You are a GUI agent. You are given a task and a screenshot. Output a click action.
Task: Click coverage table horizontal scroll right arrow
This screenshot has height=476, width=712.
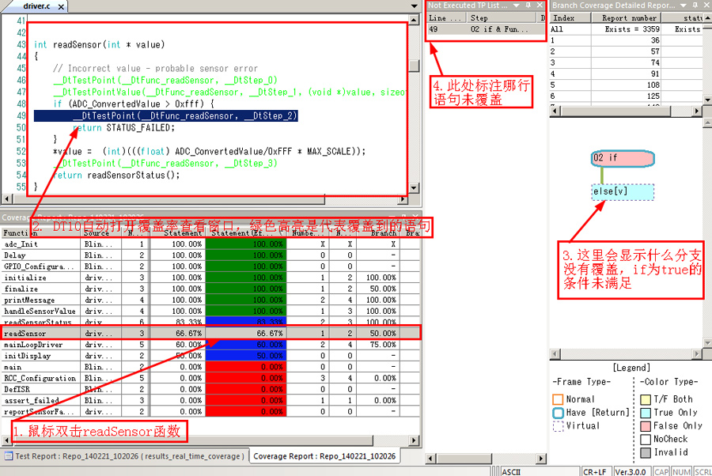(x=414, y=440)
